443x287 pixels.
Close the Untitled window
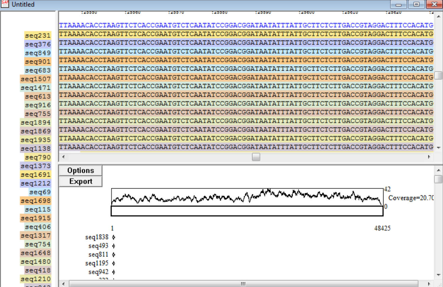(434, 4)
